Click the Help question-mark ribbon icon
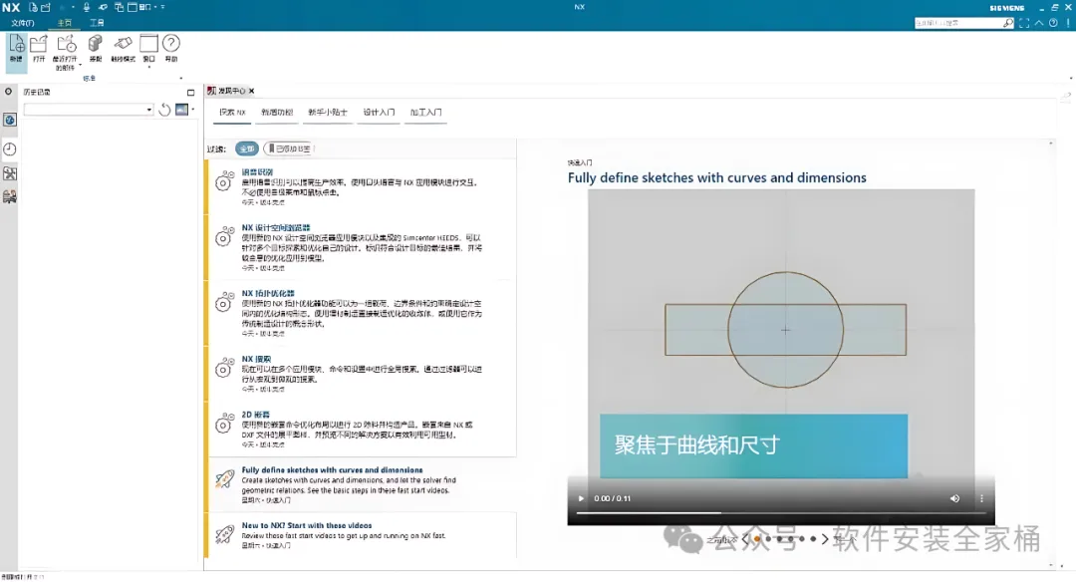The width and height of the screenshot is (1076, 582). tap(171, 44)
